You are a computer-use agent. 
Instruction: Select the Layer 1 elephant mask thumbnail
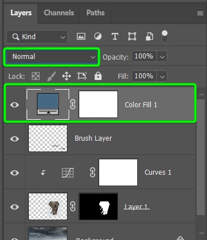98,207
